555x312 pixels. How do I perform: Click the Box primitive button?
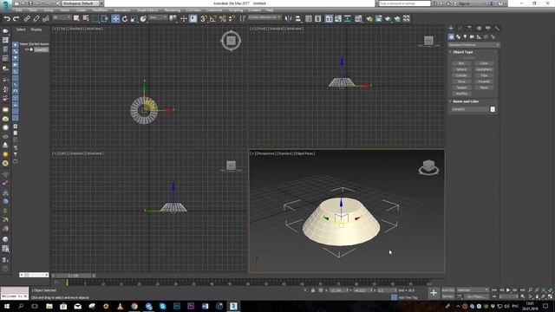461,63
